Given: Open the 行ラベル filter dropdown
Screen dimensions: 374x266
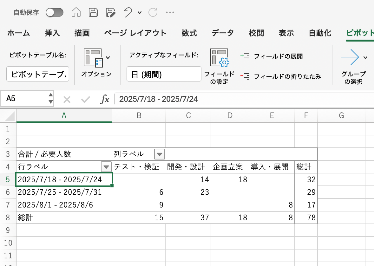Looking at the screenshot, I should pos(106,166).
